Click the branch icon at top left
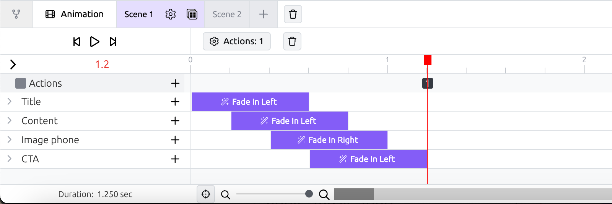 point(16,14)
